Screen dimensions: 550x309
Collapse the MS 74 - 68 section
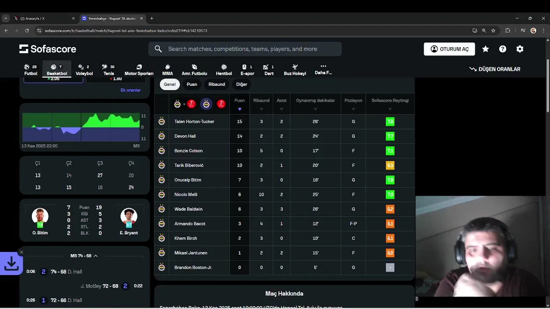tap(84, 256)
